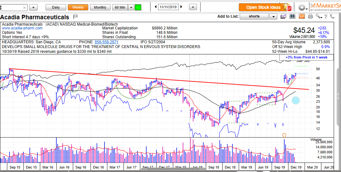Expand the Add to List dropdown arrow
Screen dimensions: 341x172
[273, 16]
